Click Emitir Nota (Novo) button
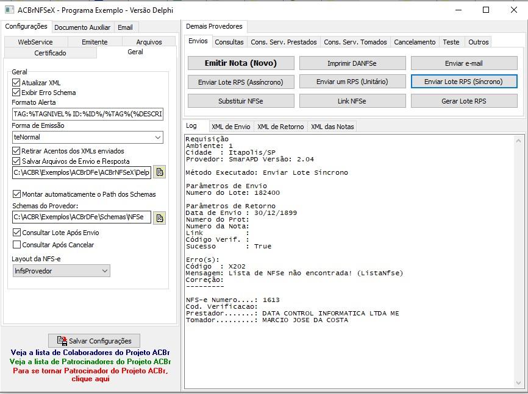The width and height of the screenshot is (528, 394). (x=241, y=63)
